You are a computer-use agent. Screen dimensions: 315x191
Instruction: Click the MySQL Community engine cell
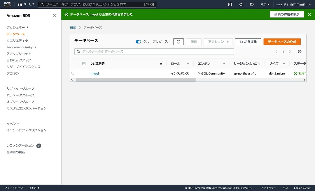(211, 73)
